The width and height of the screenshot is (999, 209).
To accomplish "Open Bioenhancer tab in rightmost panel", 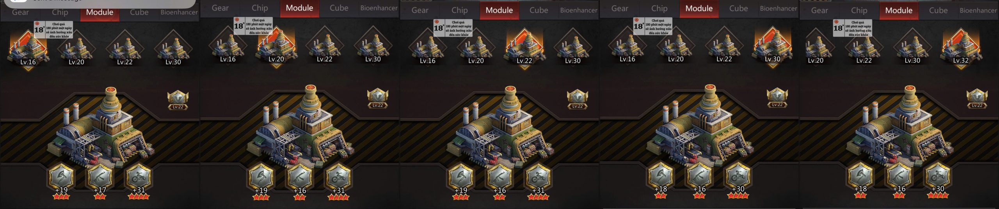I will (978, 11).
